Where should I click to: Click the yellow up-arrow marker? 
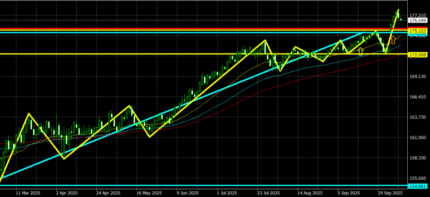point(360,51)
